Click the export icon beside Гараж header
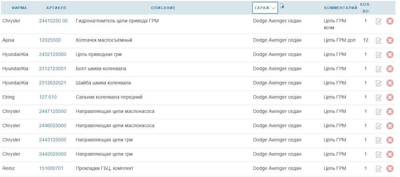The width and height of the screenshot is (400, 177). coord(282,6)
